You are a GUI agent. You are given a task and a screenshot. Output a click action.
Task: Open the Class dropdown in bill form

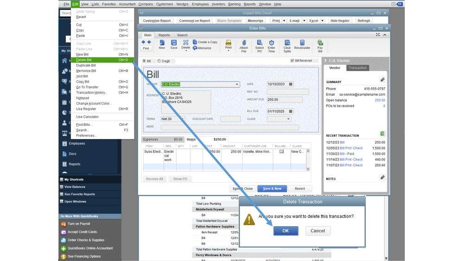pyautogui.click(x=288, y=119)
